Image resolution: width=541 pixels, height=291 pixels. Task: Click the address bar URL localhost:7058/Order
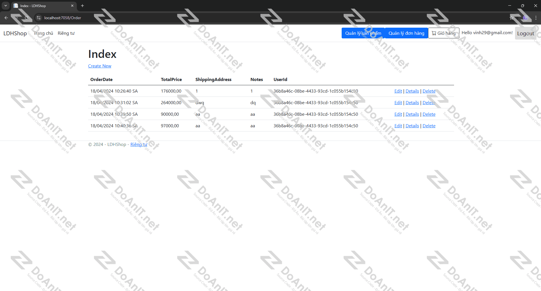tap(63, 18)
